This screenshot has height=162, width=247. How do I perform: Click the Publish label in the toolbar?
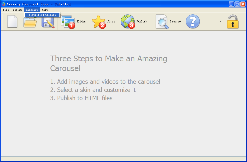click(142, 21)
